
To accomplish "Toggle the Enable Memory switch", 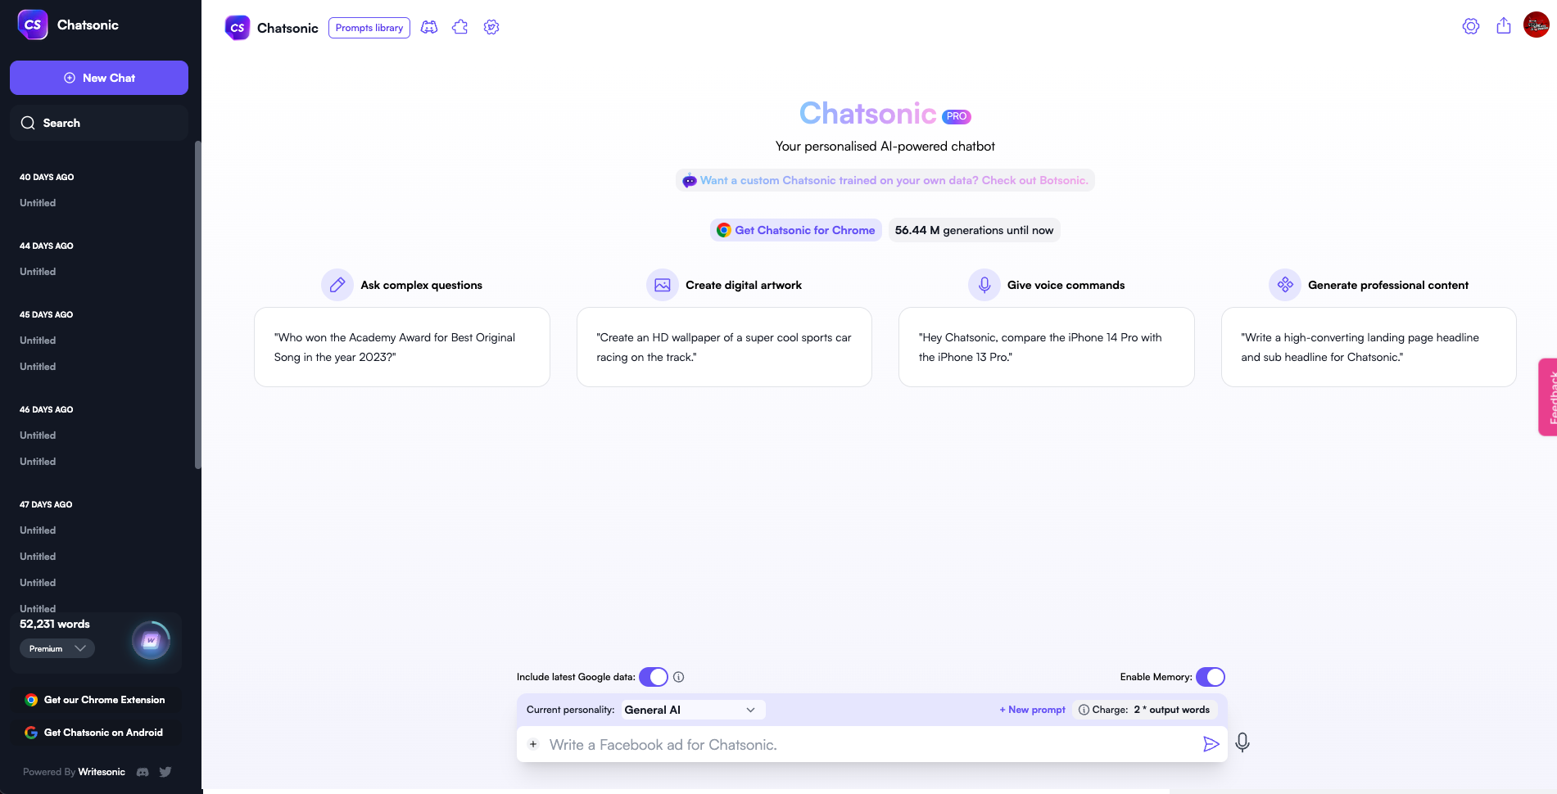I will point(1210,677).
